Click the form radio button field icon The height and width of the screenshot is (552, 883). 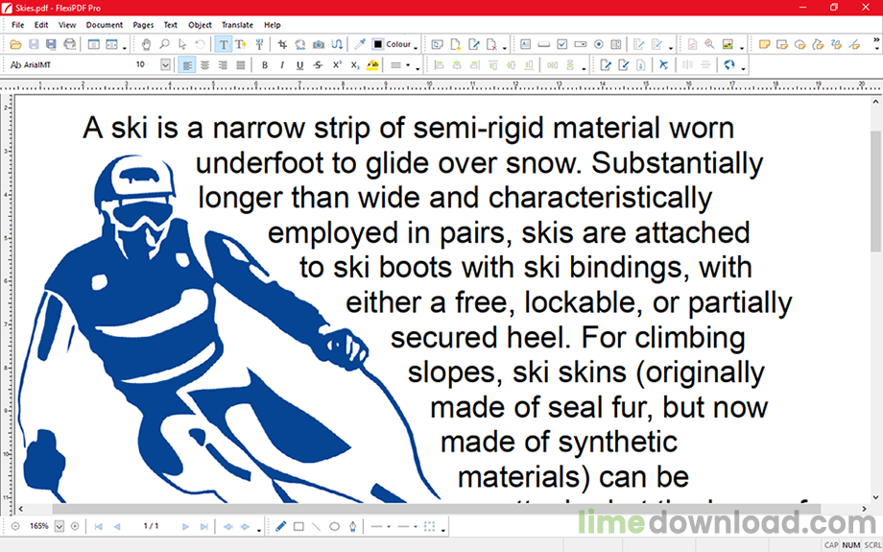coord(599,44)
